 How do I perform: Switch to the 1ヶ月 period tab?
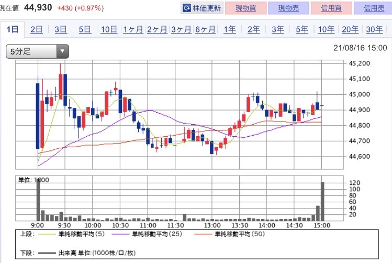coord(133,29)
